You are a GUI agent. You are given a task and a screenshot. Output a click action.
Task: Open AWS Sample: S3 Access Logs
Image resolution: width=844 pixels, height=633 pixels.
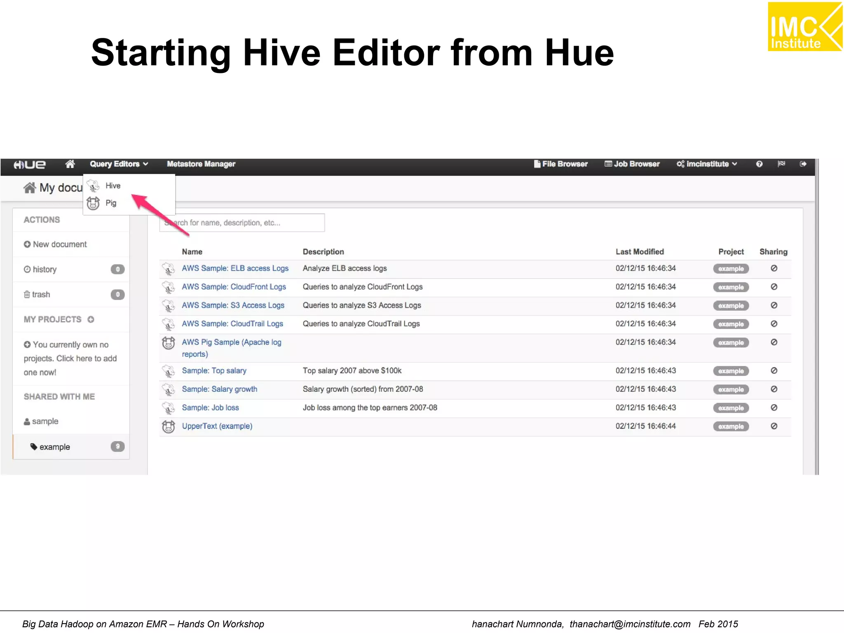233,305
